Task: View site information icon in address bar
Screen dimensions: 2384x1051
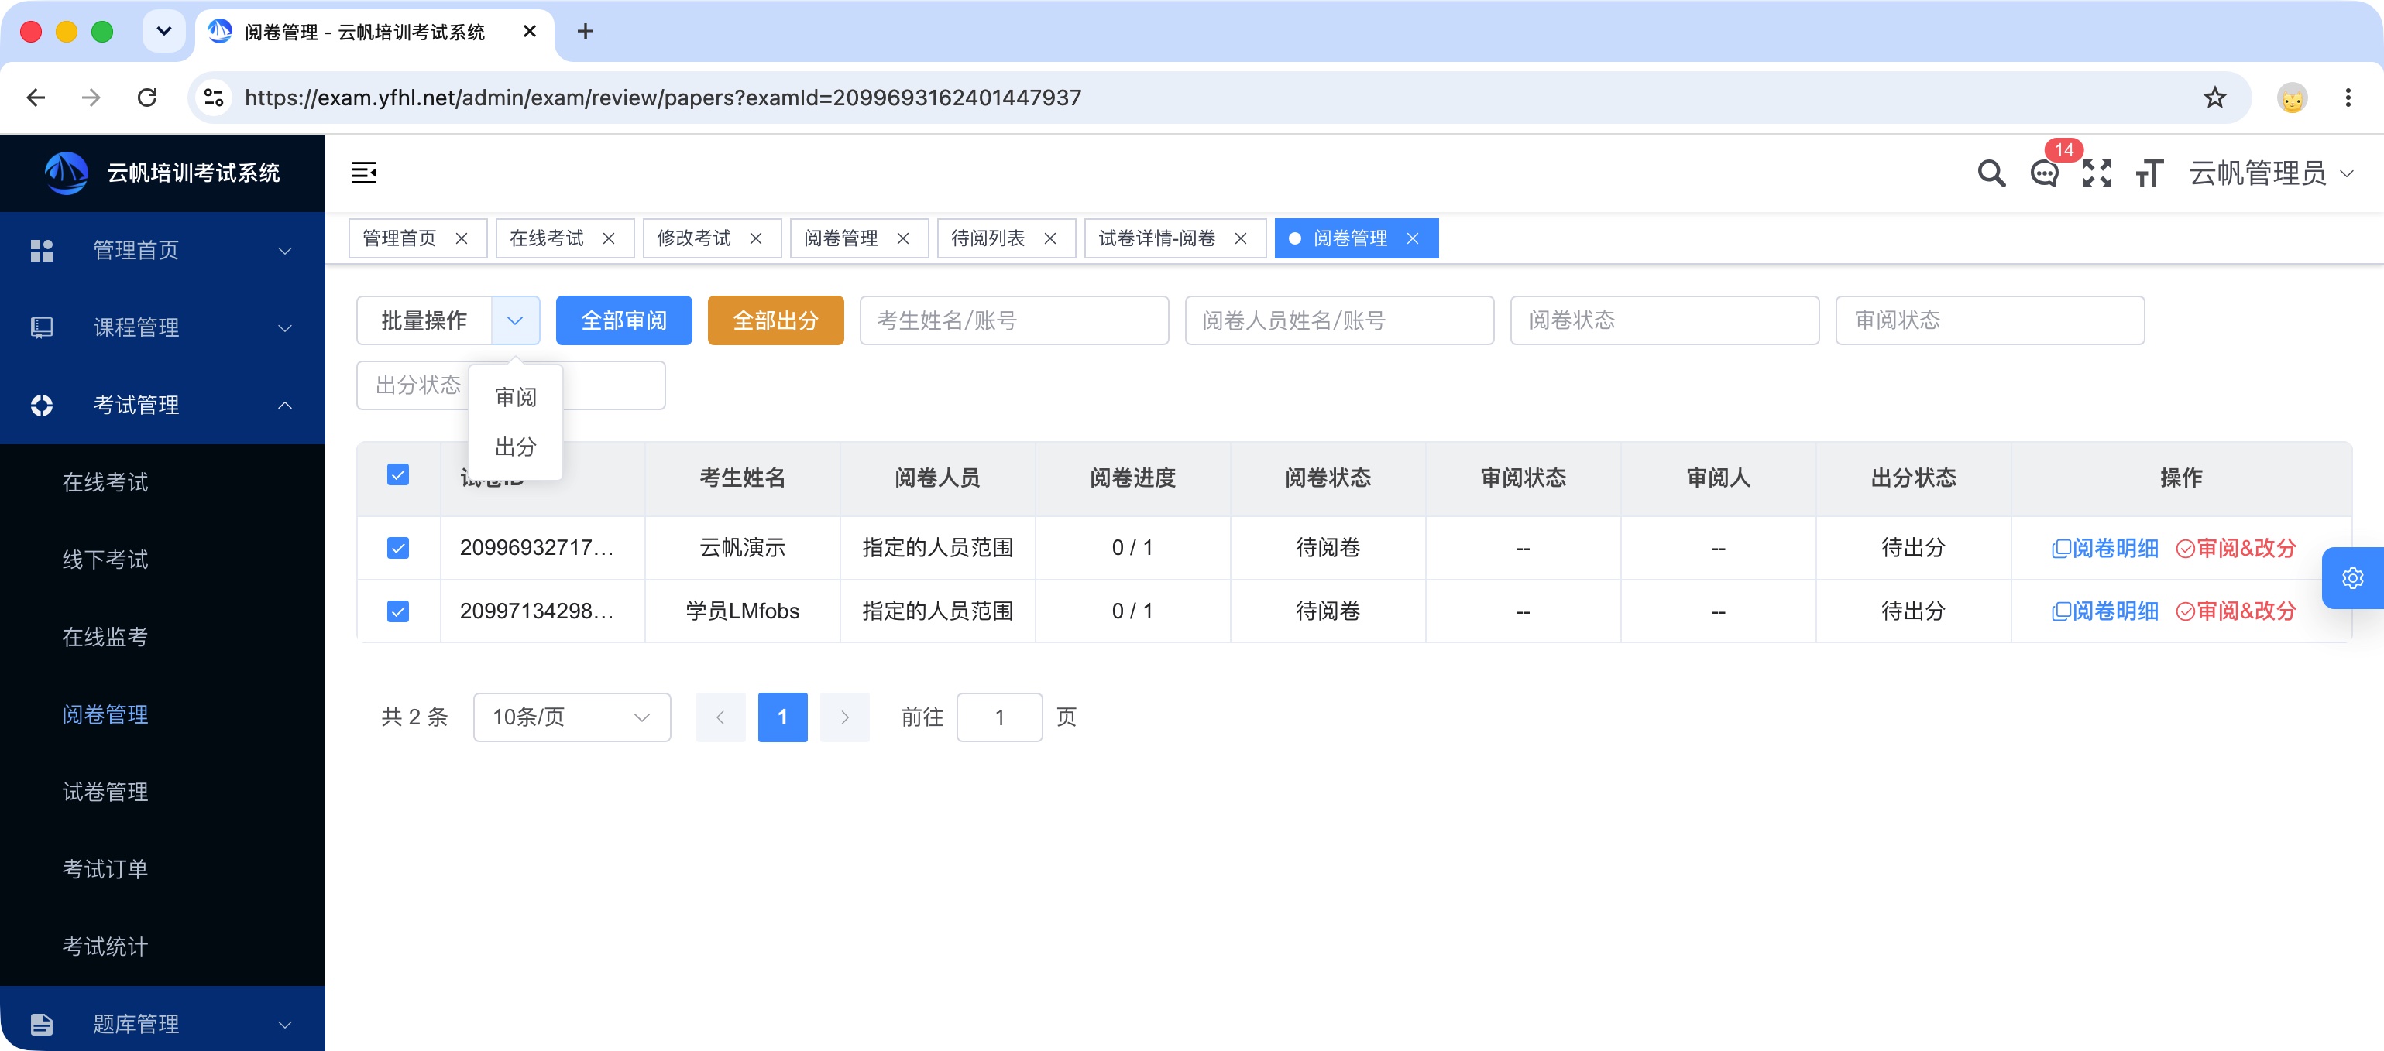Action: click(x=214, y=97)
